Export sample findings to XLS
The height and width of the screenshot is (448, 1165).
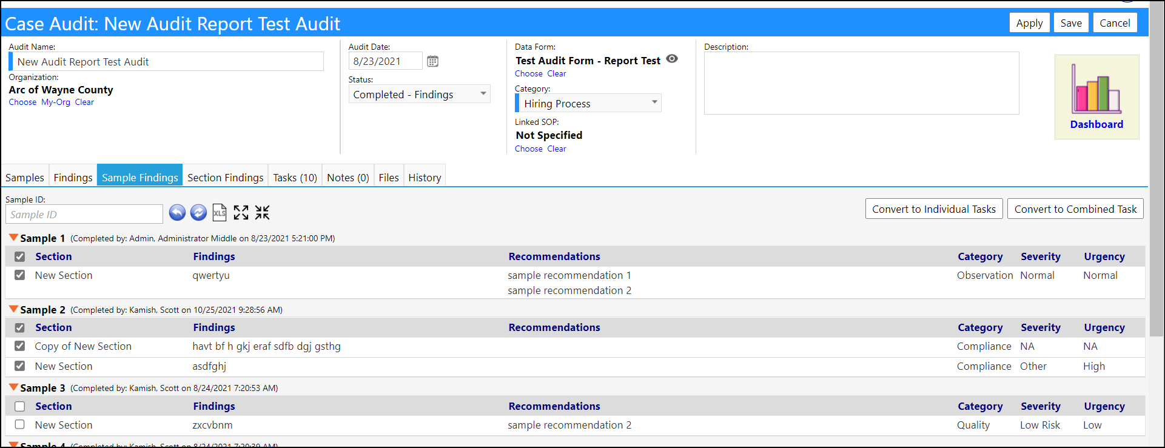point(220,212)
